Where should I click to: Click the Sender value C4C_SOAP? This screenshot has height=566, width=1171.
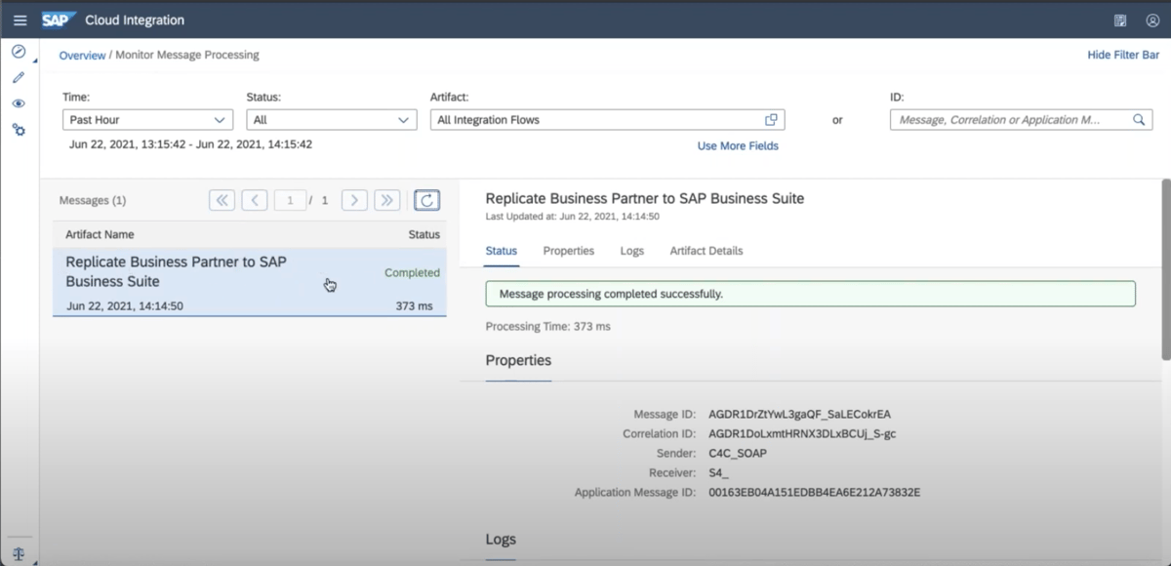click(738, 453)
